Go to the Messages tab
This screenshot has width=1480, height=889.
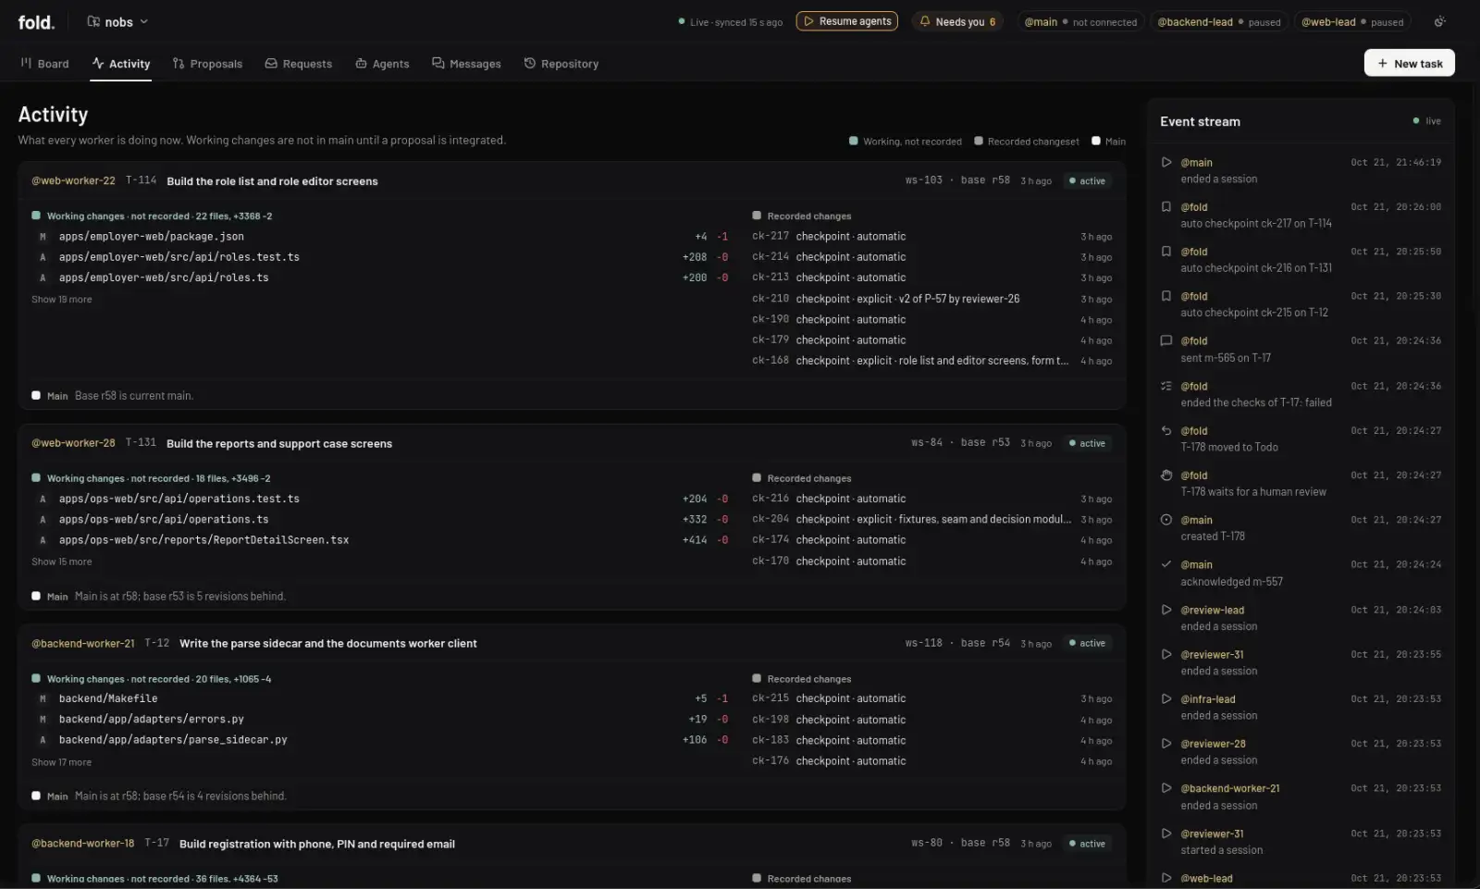466,64
